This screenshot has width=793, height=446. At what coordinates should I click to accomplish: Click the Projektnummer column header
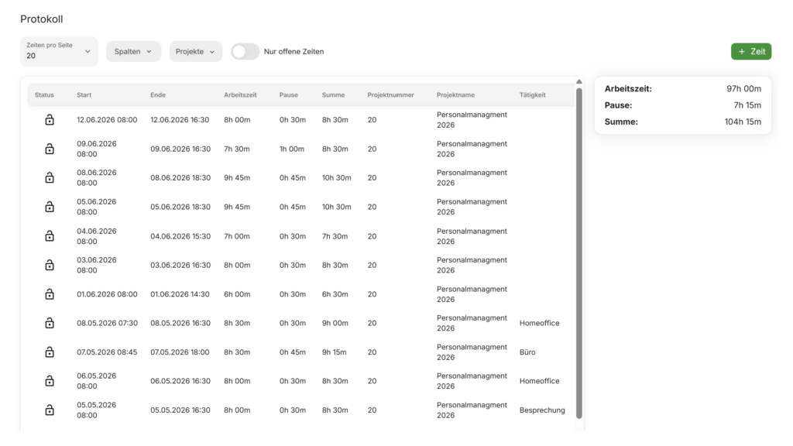(x=390, y=95)
